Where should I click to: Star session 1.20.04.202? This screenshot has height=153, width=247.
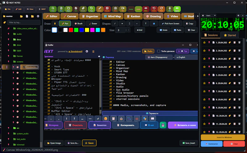coord(204,43)
